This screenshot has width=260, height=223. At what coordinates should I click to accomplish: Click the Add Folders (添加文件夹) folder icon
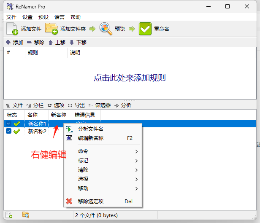coord(51,29)
